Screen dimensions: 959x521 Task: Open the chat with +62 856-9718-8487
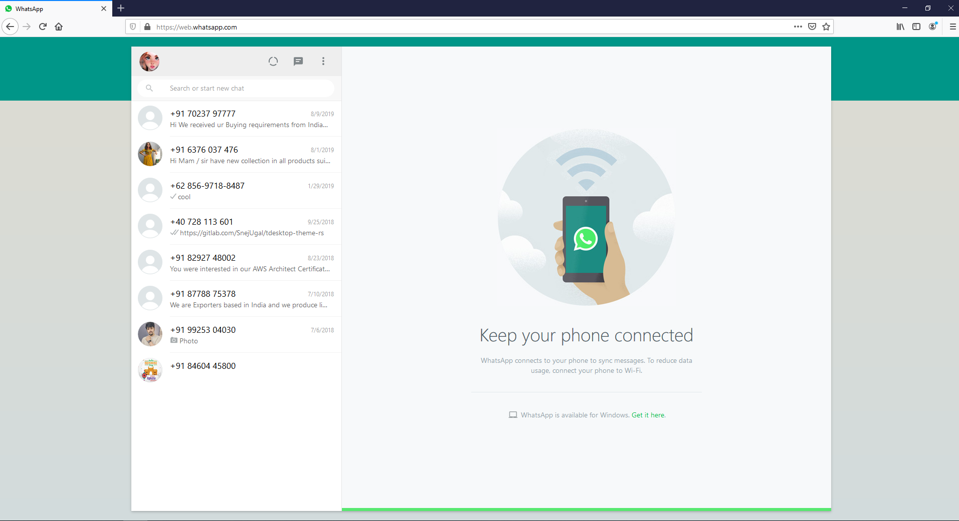point(236,190)
